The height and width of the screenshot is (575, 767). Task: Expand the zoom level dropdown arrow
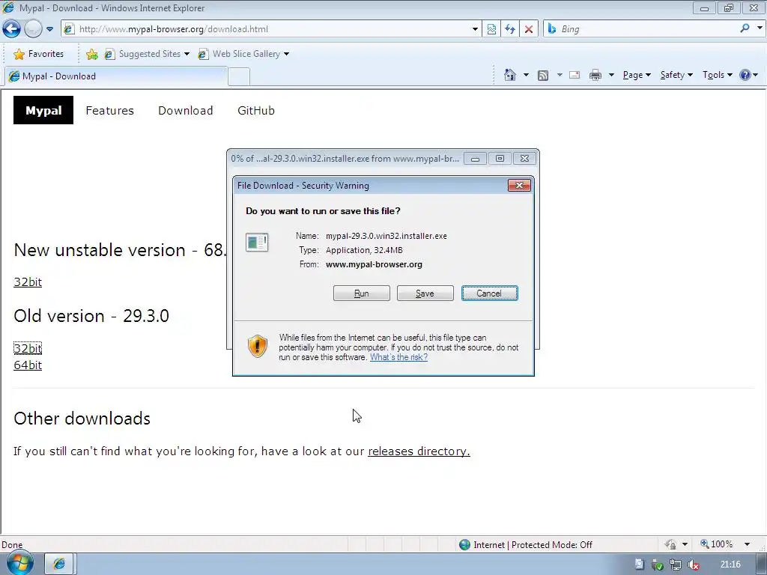point(747,544)
